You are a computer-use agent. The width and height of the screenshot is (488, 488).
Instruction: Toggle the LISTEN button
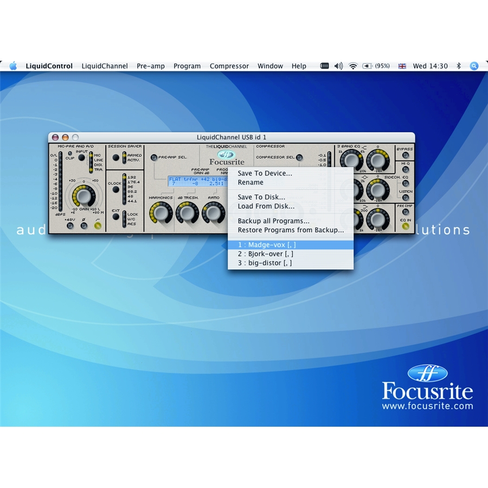tap(405, 197)
